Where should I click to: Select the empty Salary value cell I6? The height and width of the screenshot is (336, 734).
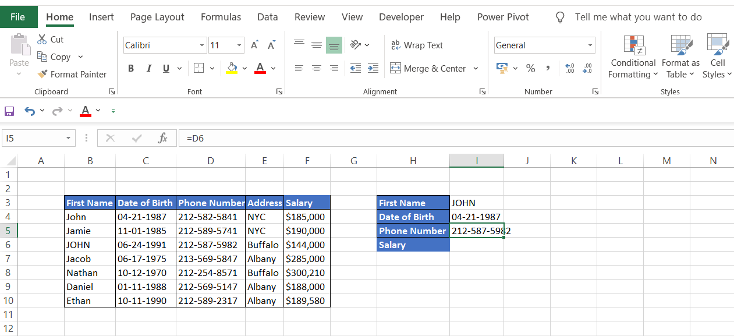point(476,245)
